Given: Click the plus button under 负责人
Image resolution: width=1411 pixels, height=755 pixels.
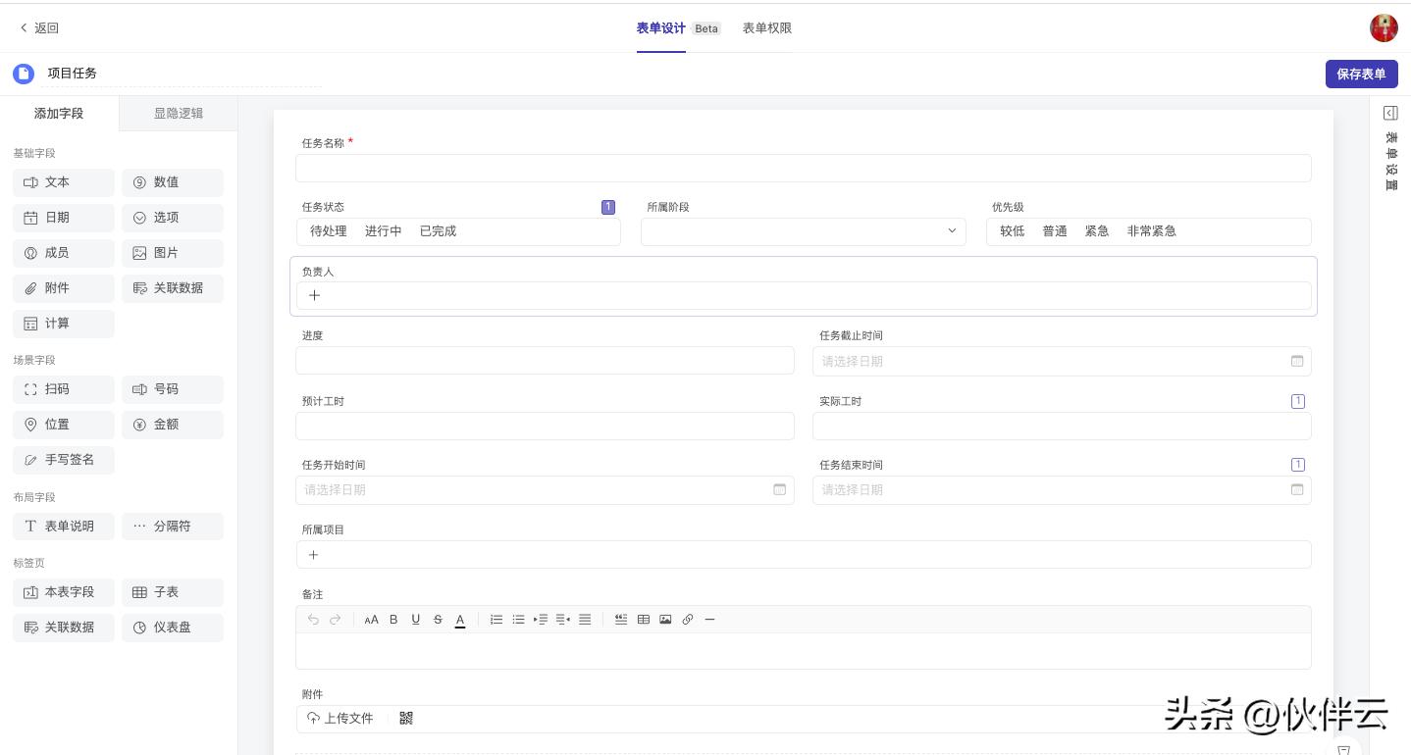Looking at the screenshot, I should point(314,295).
